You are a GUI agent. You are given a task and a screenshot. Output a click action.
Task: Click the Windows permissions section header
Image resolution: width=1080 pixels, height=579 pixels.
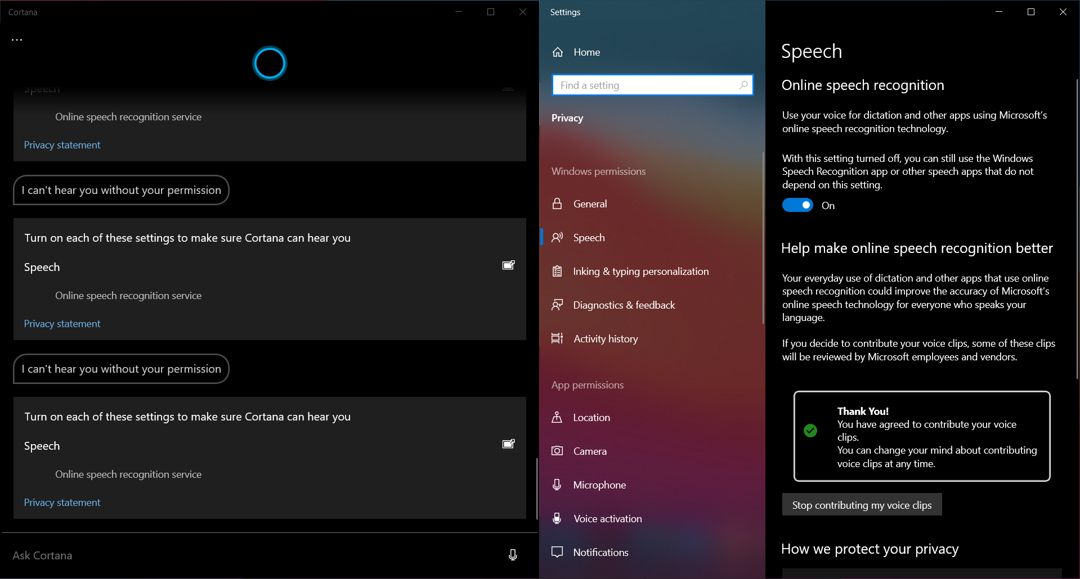[x=598, y=171]
